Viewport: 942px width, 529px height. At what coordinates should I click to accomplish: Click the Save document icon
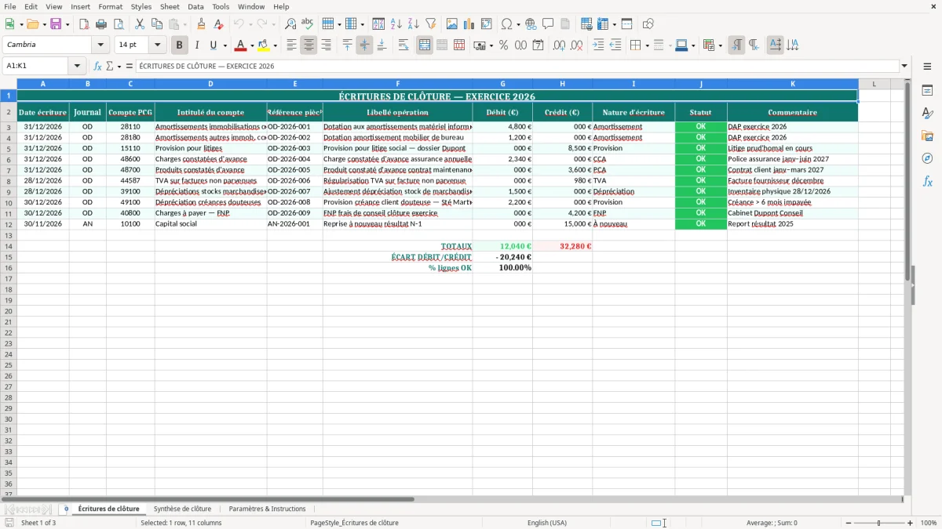[x=56, y=24]
